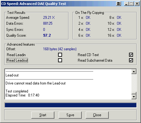Save the test results with the Save button

coord(70,115)
